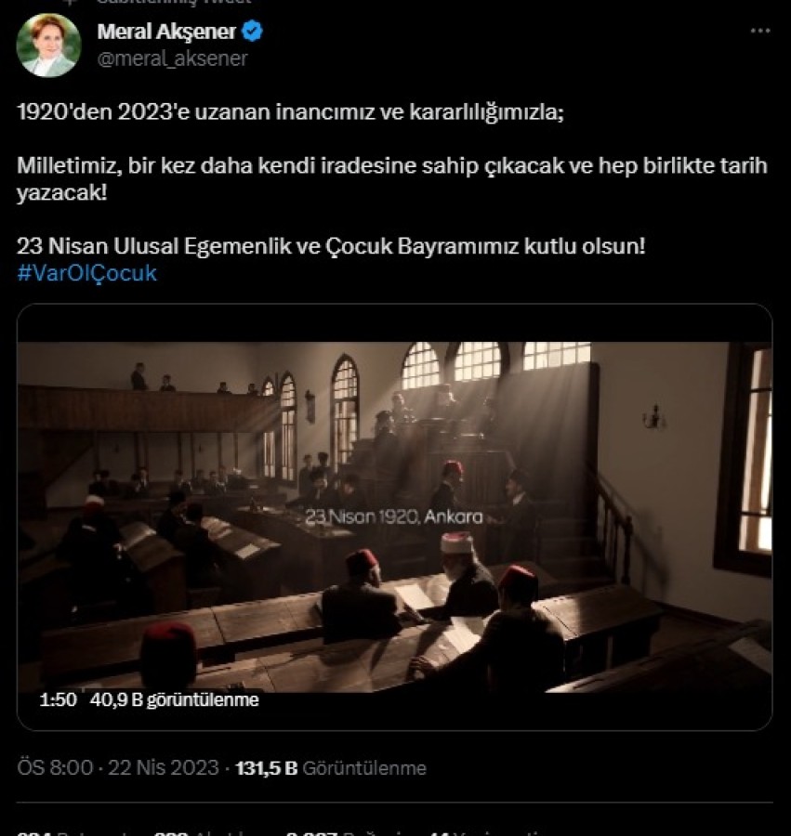
Task: Click the tweet line starting "1920'den 2023'e"
Action: (290, 113)
